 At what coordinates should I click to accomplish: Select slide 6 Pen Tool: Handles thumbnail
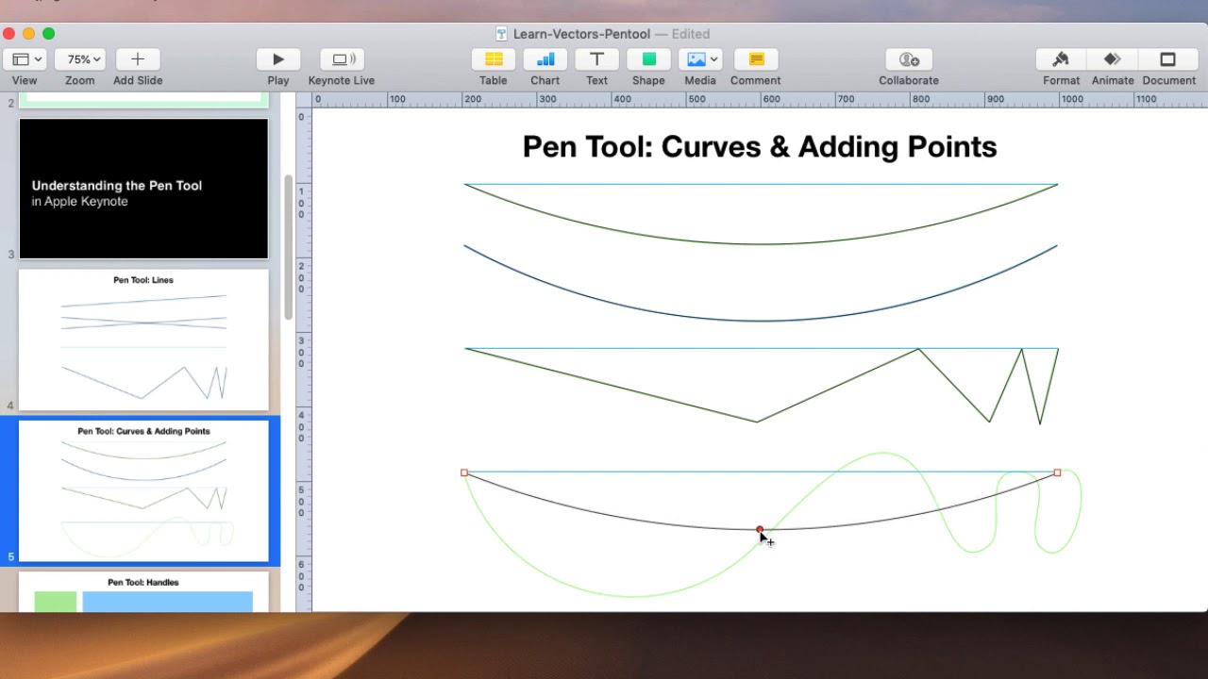143,591
